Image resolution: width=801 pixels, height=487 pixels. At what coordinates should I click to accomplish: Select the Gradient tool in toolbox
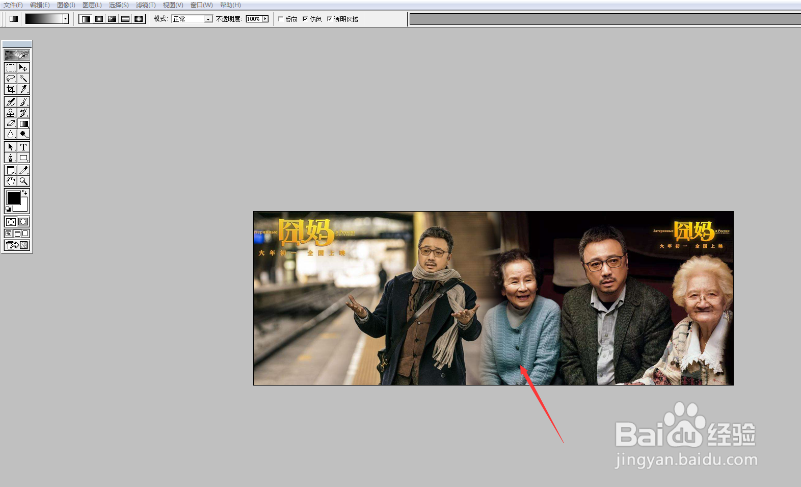click(23, 123)
